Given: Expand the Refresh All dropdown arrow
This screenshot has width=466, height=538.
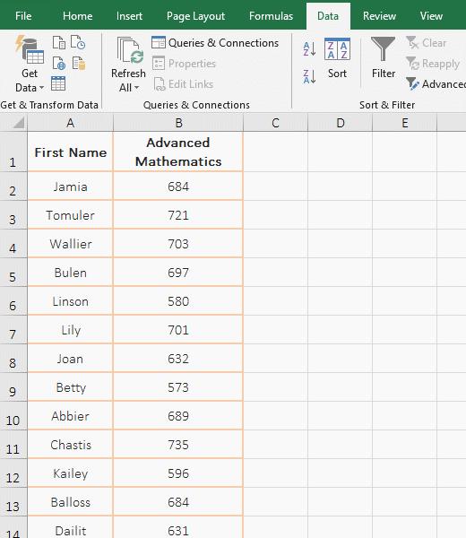Looking at the screenshot, I should (136, 88).
